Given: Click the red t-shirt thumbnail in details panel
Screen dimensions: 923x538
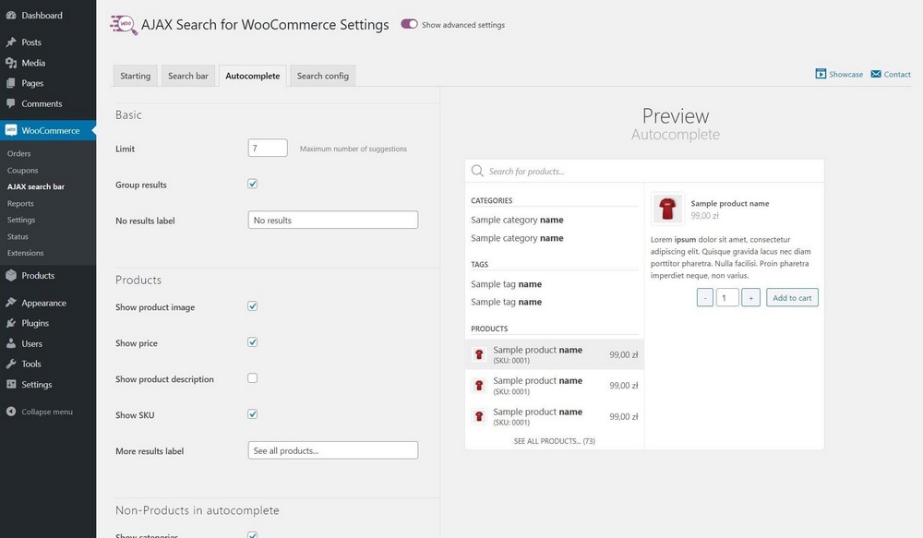Looking at the screenshot, I should 667,209.
